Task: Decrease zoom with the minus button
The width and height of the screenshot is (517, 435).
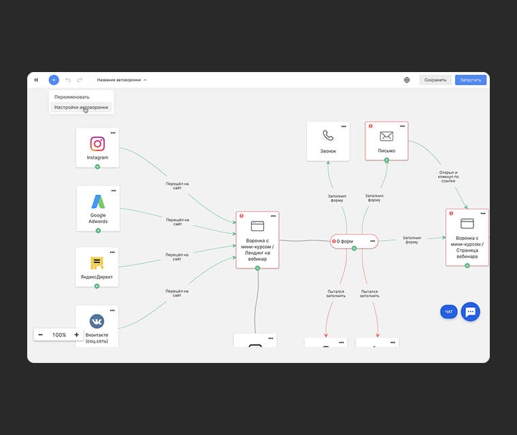Action: coord(41,335)
